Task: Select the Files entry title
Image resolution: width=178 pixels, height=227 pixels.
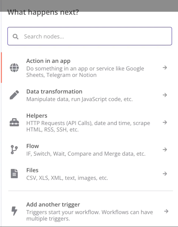Action: point(32,170)
